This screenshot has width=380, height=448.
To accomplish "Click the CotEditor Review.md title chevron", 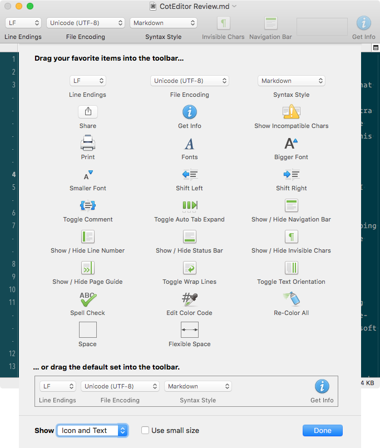I will 234,6.
